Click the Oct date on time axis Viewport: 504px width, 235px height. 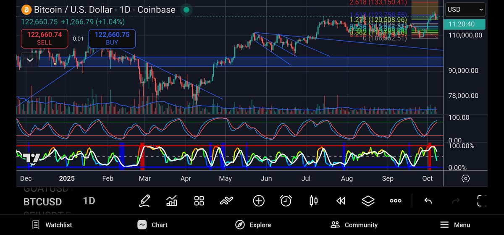tap(428, 178)
